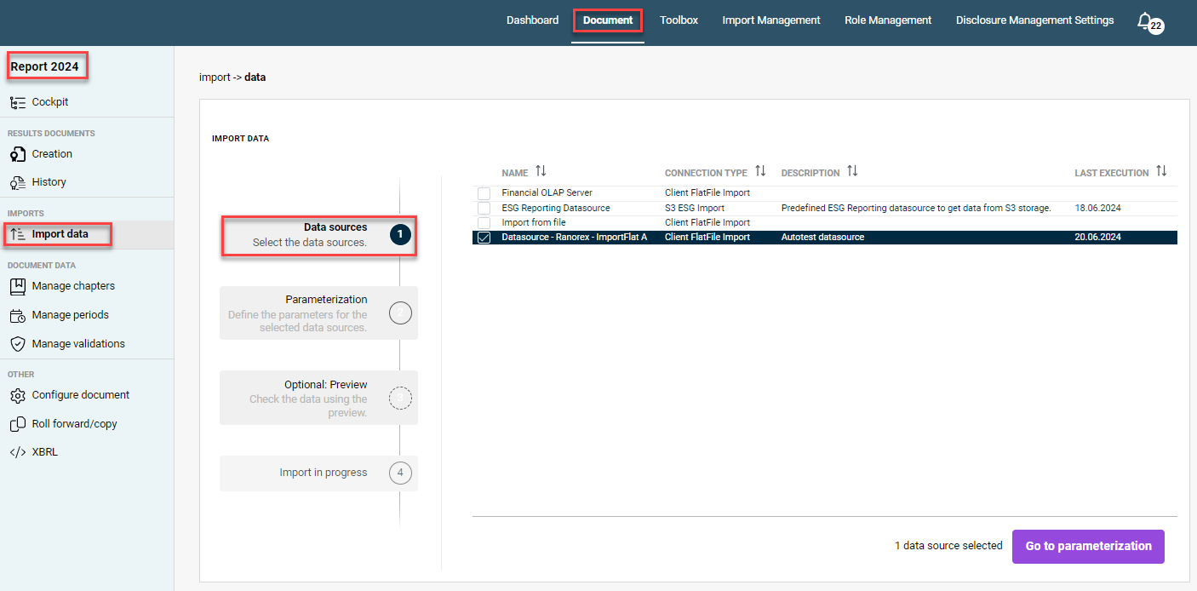The height and width of the screenshot is (591, 1197).
Task: Click the History icon in sidebar
Action: (17, 182)
